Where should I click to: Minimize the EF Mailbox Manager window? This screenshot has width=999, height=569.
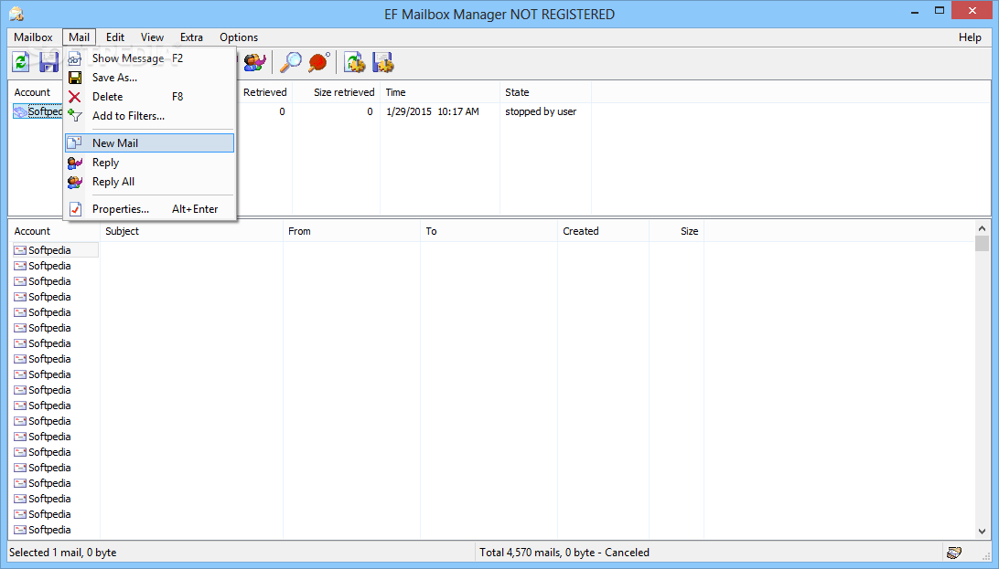pyautogui.click(x=915, y=11)
